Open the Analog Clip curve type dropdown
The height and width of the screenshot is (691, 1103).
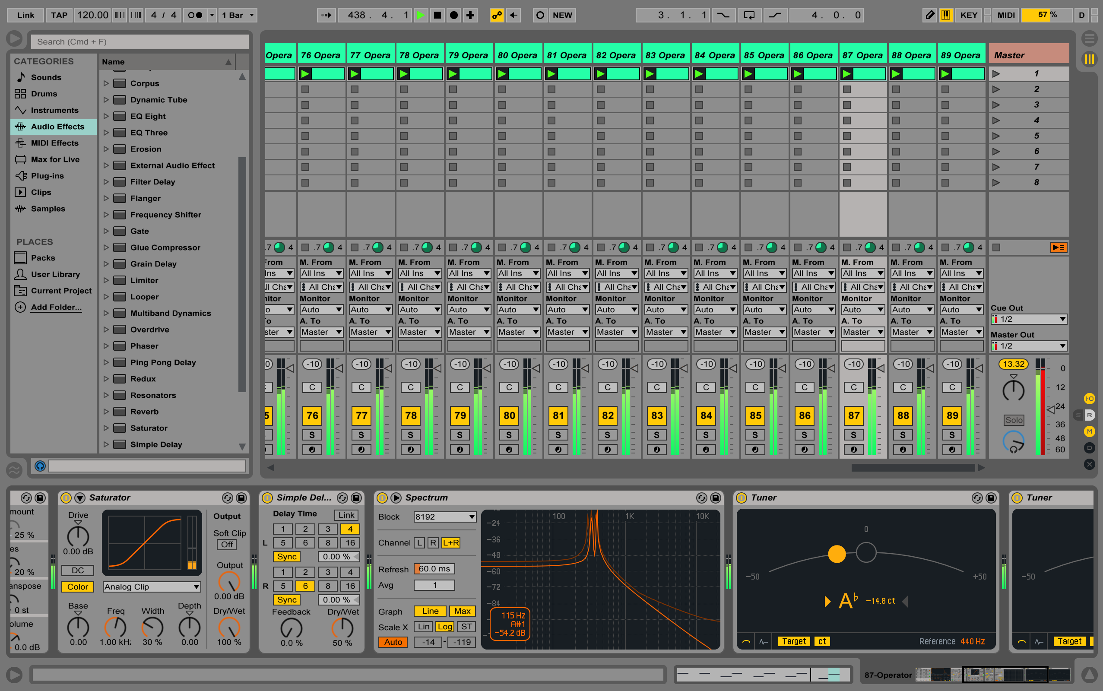point(151,587)
